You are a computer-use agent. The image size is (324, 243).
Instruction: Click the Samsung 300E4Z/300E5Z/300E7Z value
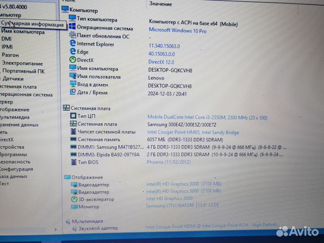pyautogui.click(x=182, y=125)
